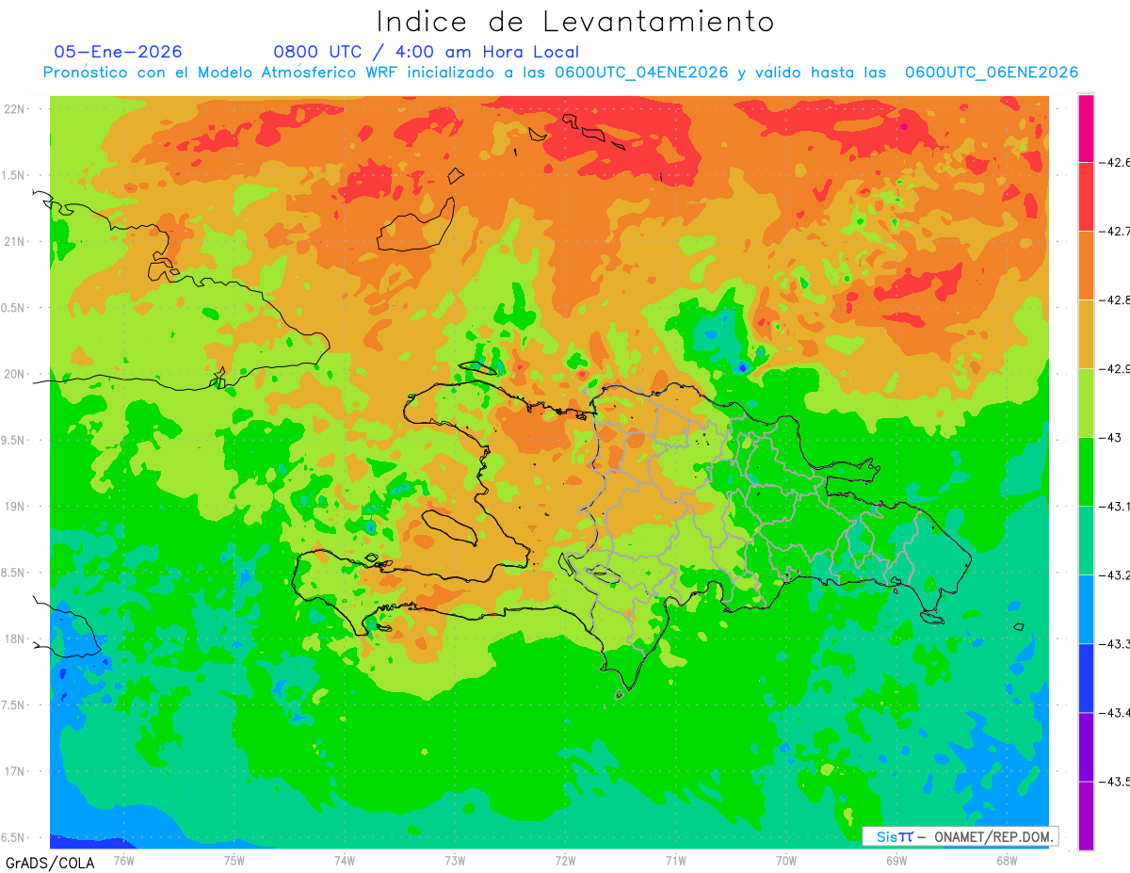Viewport: 1130px width, 873px height.
Task: Select the dark orange swatch below -42.7
Action: (1086, 266)
